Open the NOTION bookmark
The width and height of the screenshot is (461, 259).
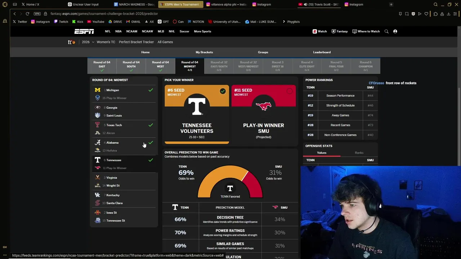tap(196, 22)
